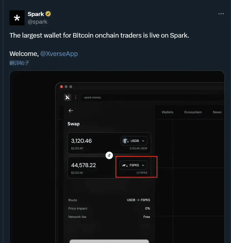
Task: Click the FSPKS token logo icon
Action: [124, 165]
